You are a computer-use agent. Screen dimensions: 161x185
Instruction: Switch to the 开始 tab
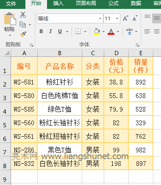(x=36, y=3)
